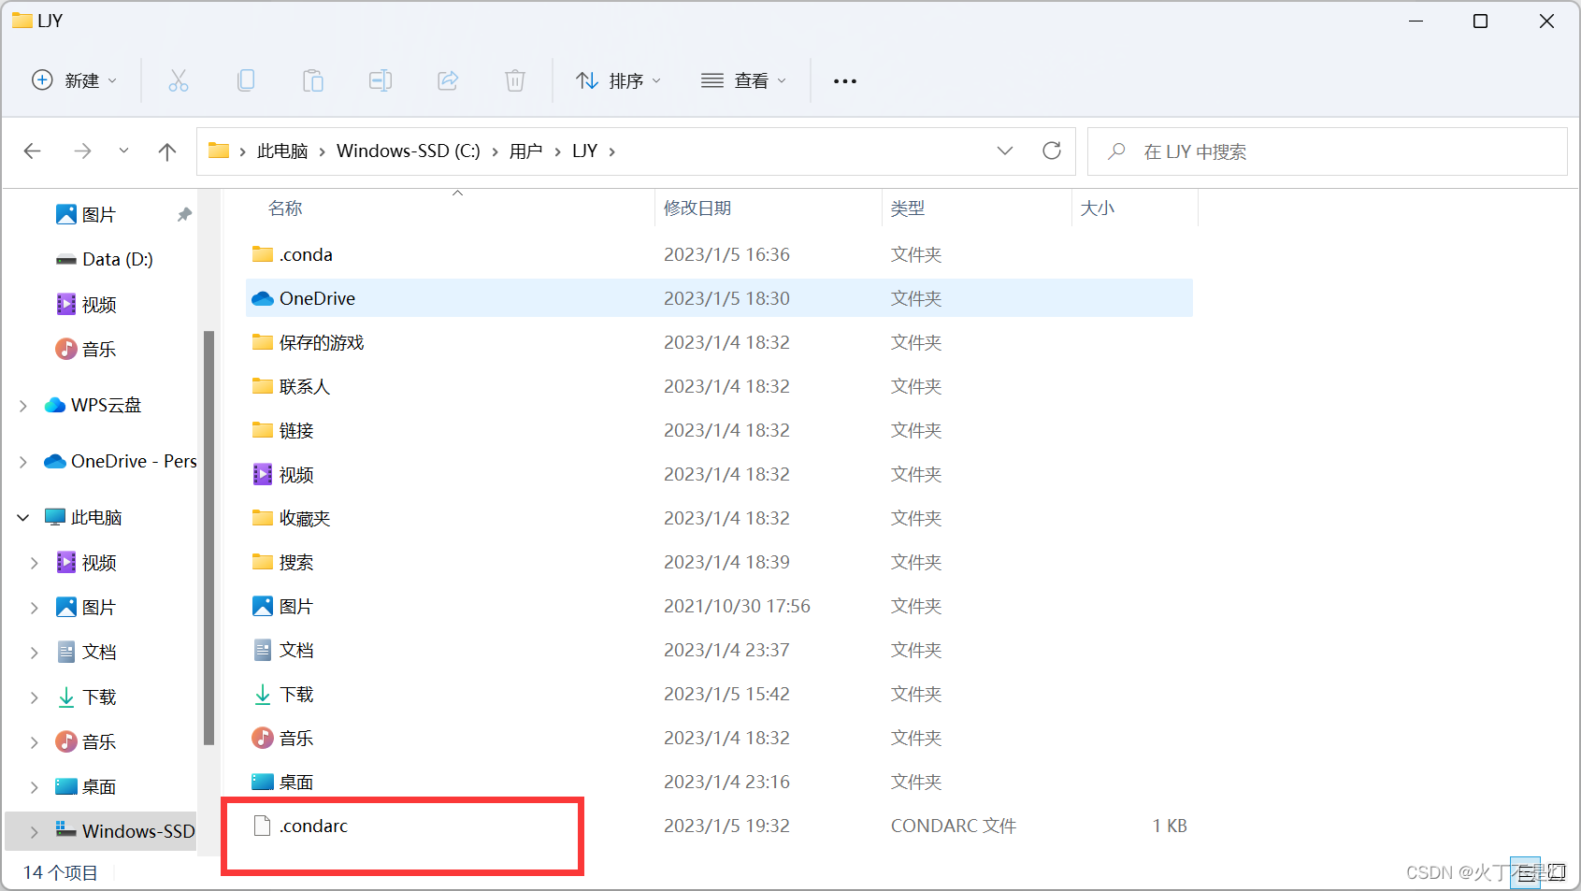1581x891 pixels.
Task: Click the Copy icon in toolbar
Action: click(246, 81)
